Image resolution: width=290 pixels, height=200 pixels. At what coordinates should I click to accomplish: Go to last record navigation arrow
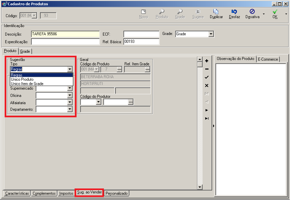click(207, 118)
